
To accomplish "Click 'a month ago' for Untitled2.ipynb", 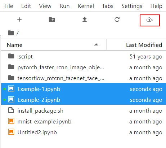I will click(x=146, y=132).
